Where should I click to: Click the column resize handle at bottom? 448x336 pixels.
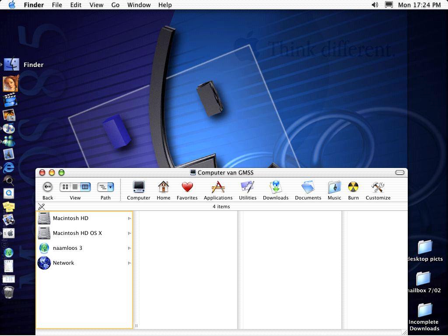(x=136, y=325)
